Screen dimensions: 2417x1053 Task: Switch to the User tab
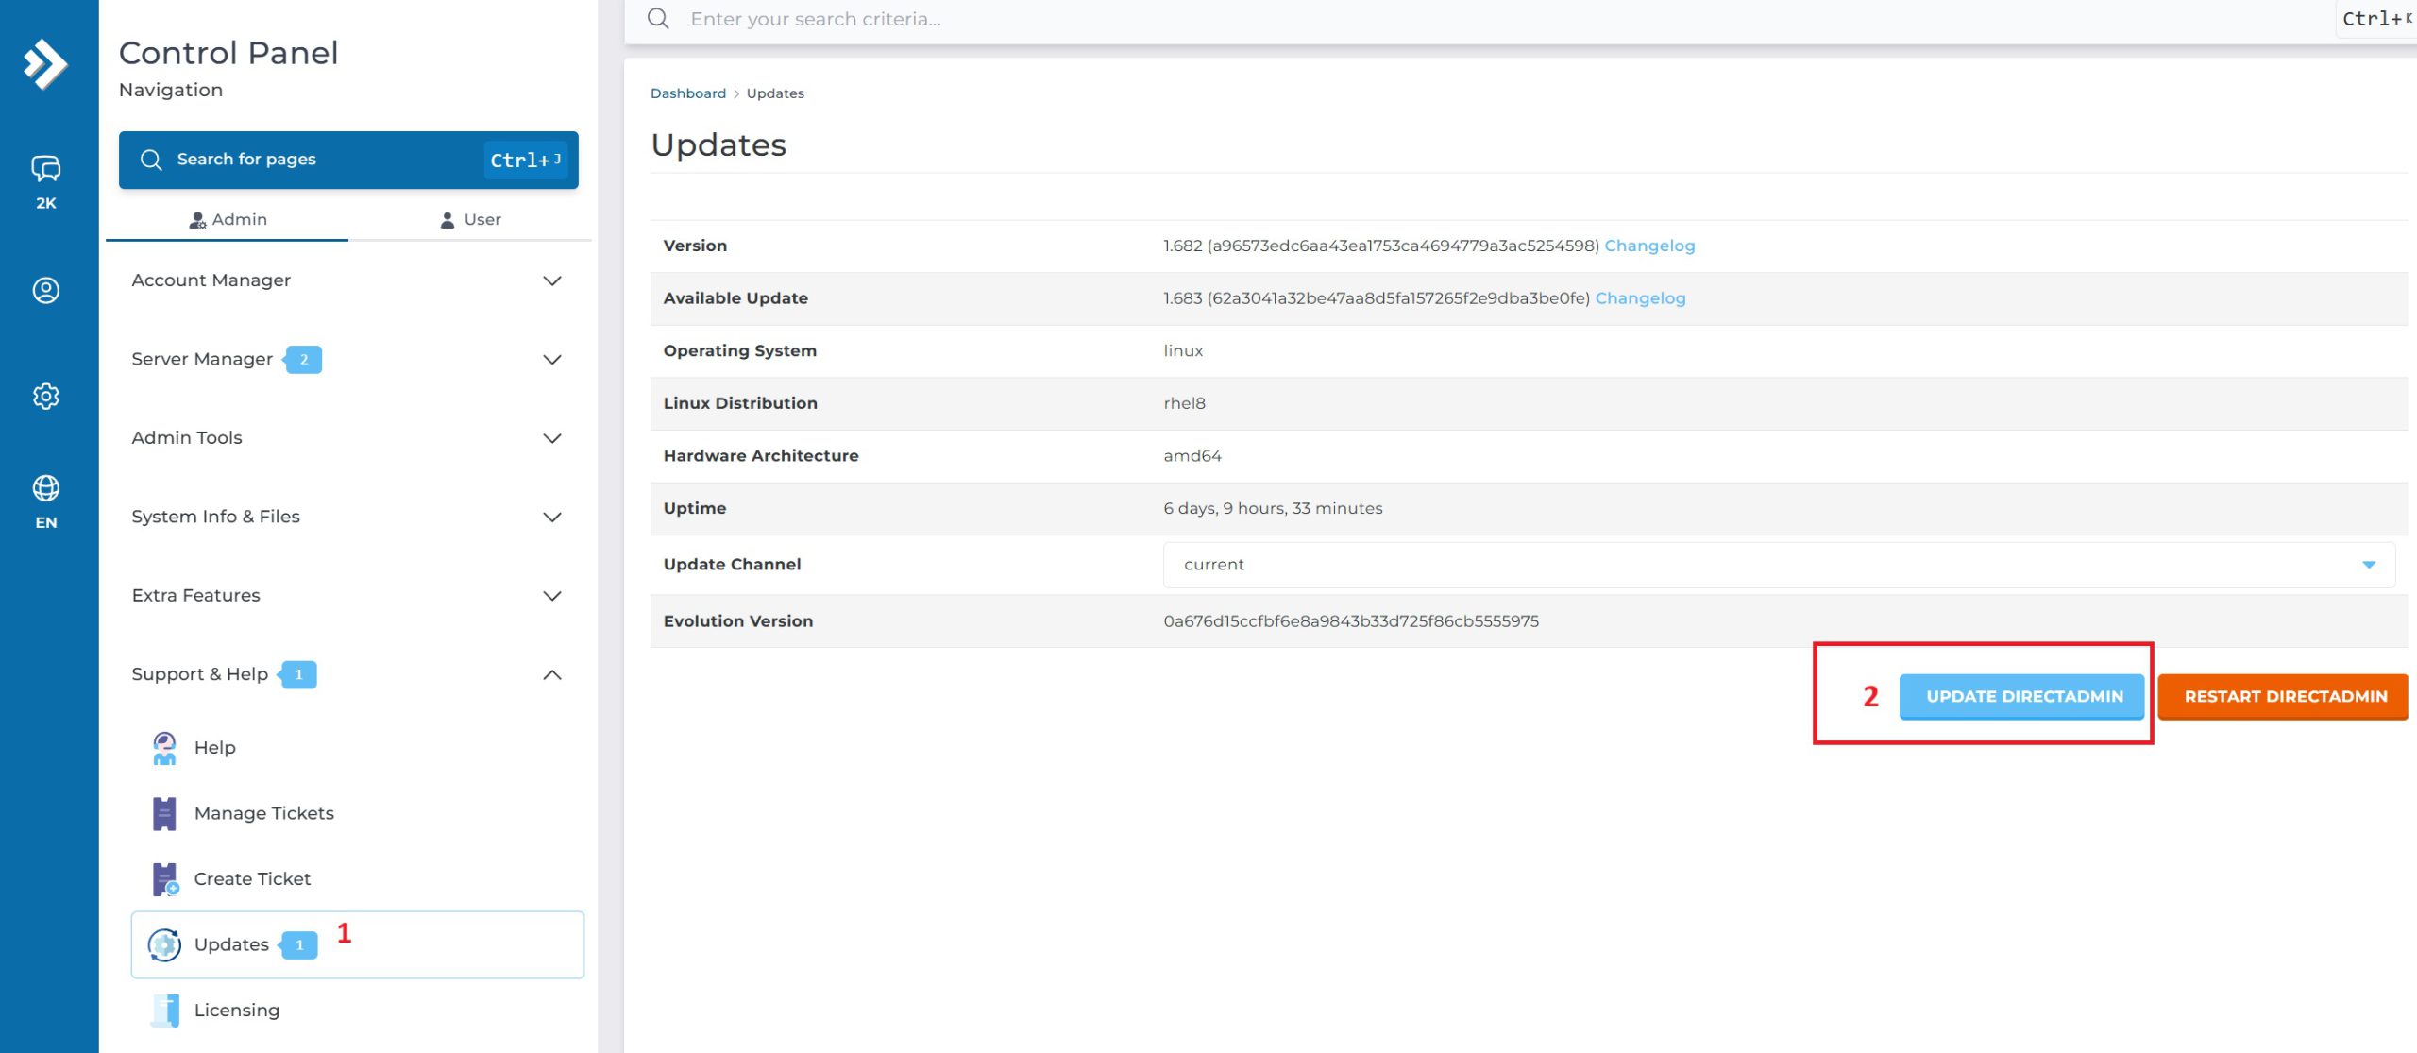click(470, 220)
